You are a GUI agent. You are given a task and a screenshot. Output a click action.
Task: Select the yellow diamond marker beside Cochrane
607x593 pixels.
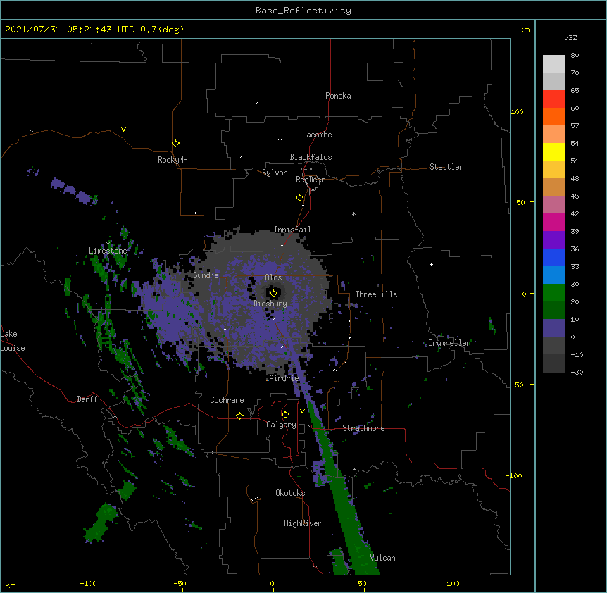[239, 416]
